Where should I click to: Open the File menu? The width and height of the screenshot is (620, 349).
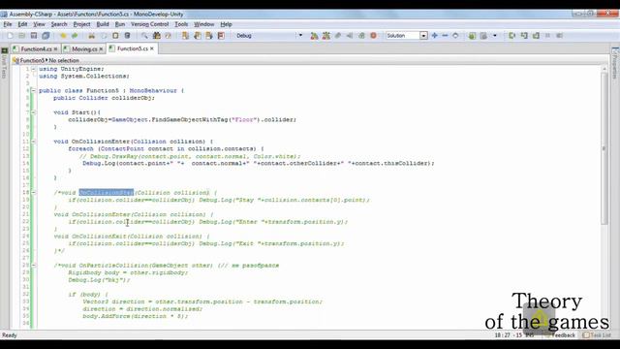(8, 24)
